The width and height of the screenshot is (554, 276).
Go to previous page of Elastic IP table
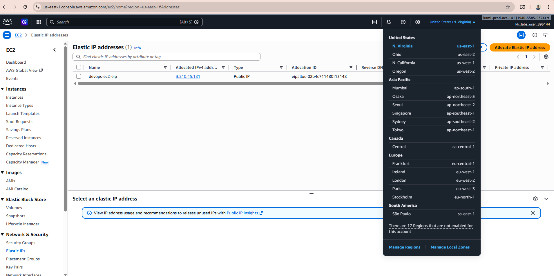coord(518,57)
